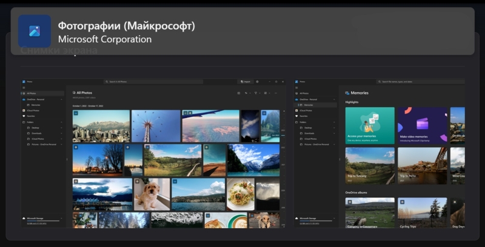
Task: Click the album icon on Cycling Trips thumbnail
Action: (401, 201)
